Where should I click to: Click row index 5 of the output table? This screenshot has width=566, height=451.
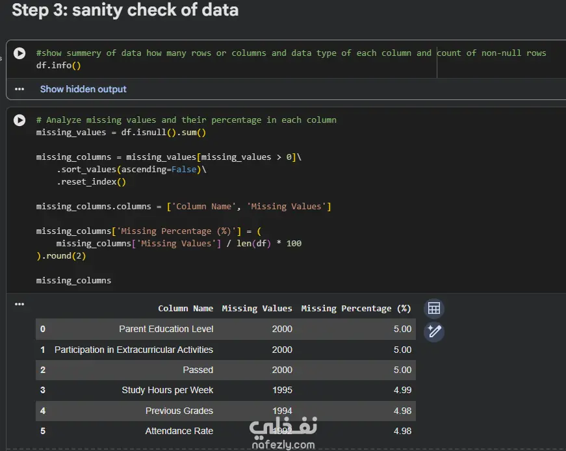[43, 431]
